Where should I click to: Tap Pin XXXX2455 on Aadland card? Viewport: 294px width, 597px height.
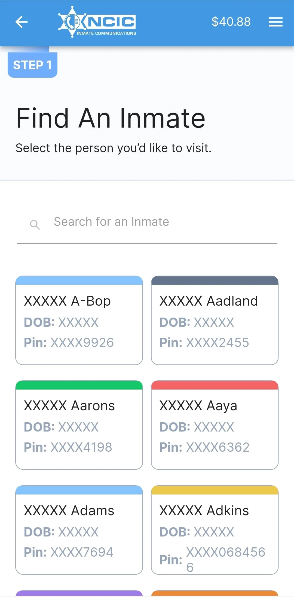[x=204, y=343]
